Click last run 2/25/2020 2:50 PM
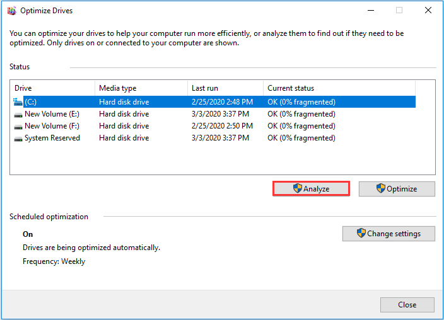The width and height of the screenshot is (444, 320). [222, 125]
